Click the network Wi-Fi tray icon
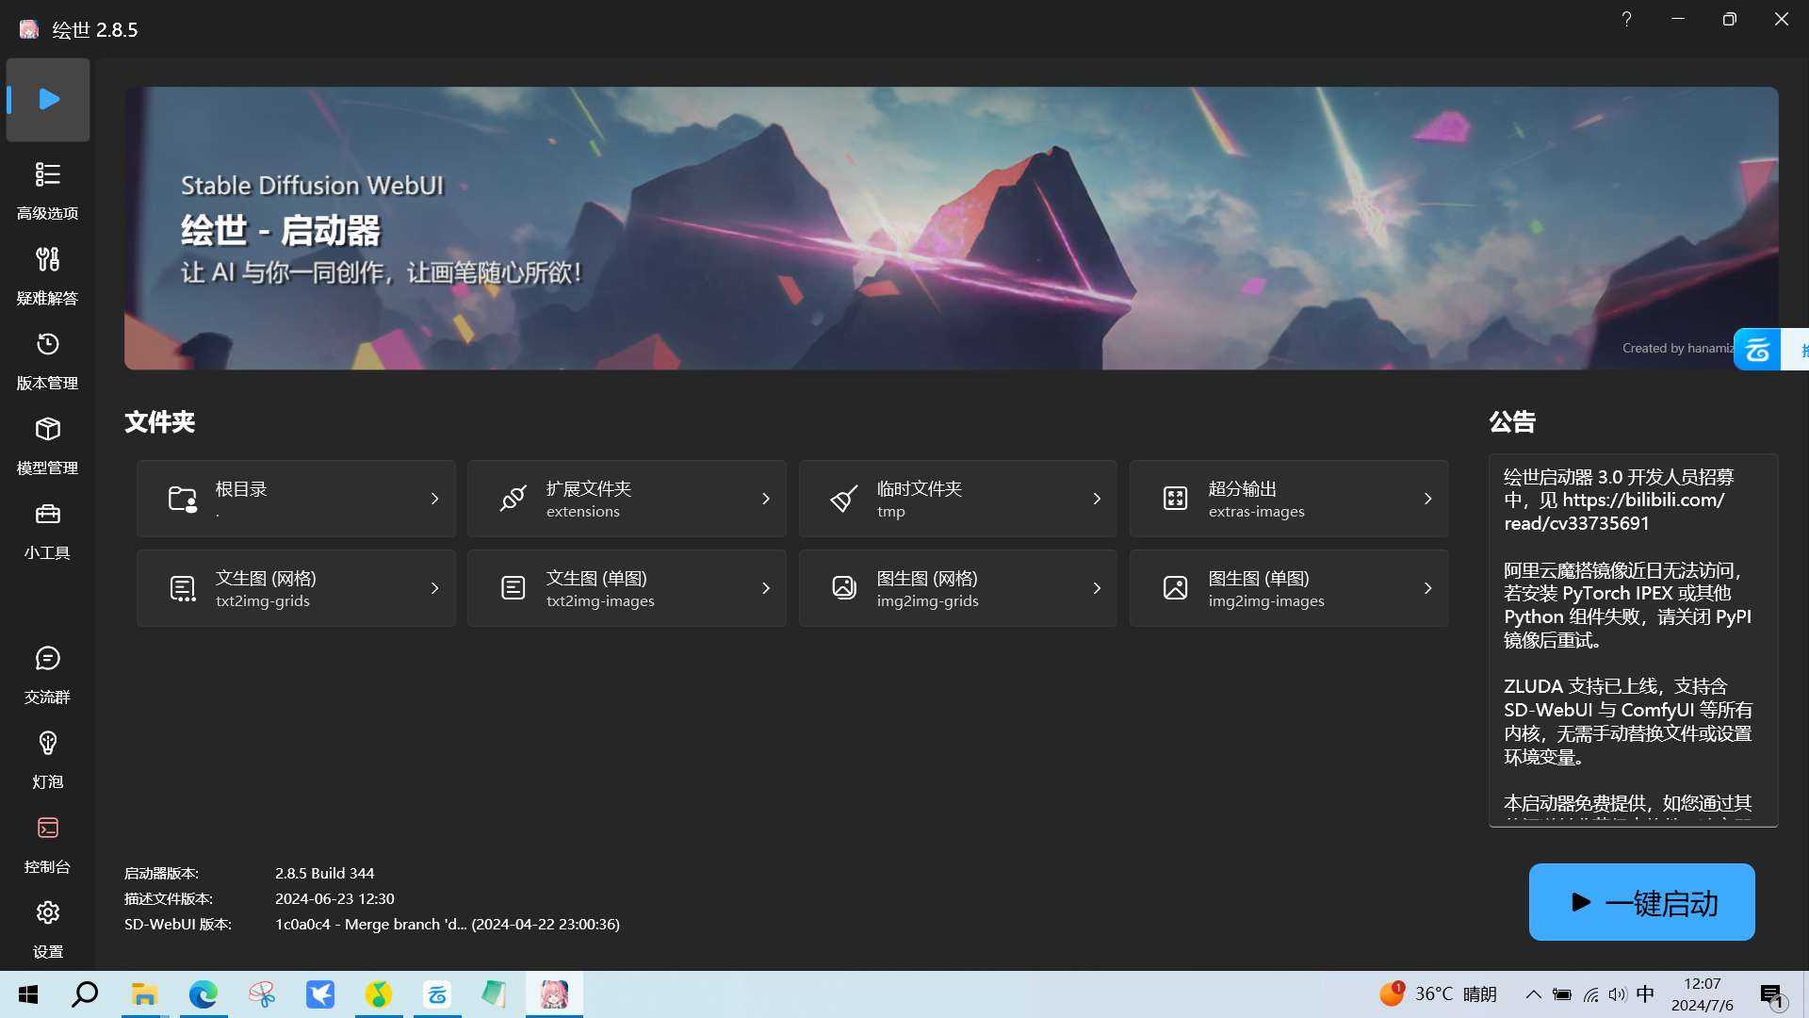 pos(1590,994)
